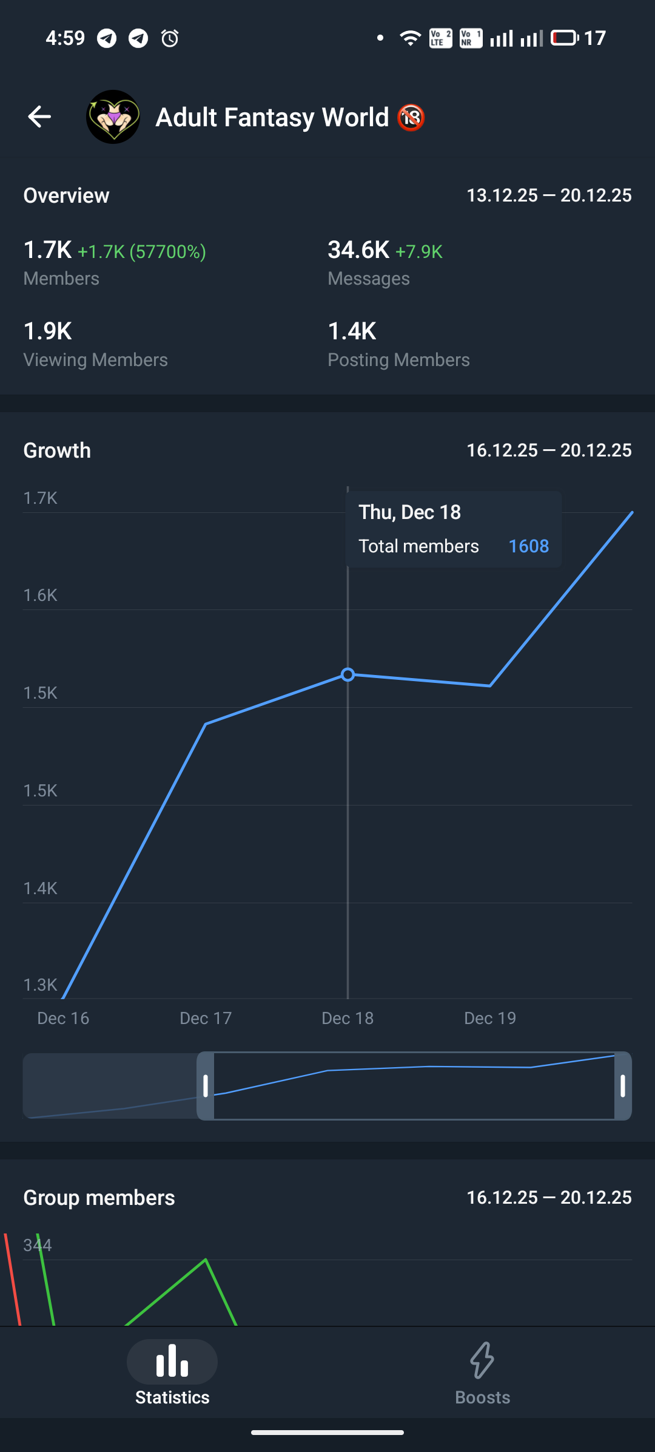Tap the first Telegram notification icon
This screenshot has width=655, height=1452.
point(107,39)
